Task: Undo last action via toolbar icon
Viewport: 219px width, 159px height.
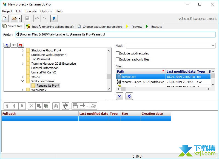Action: 37,18
